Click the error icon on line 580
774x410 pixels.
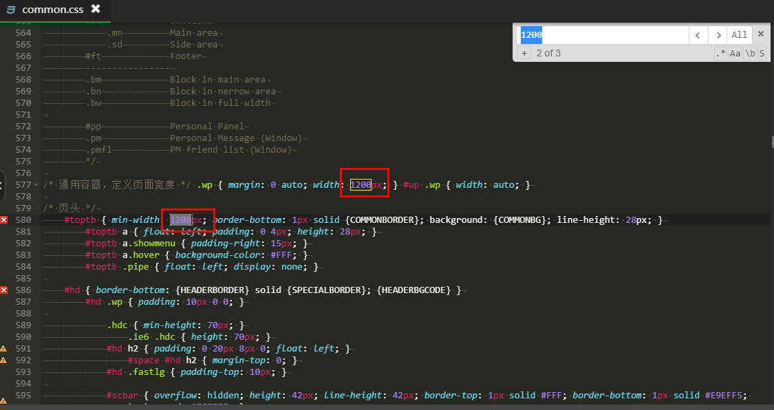point(4,219)
